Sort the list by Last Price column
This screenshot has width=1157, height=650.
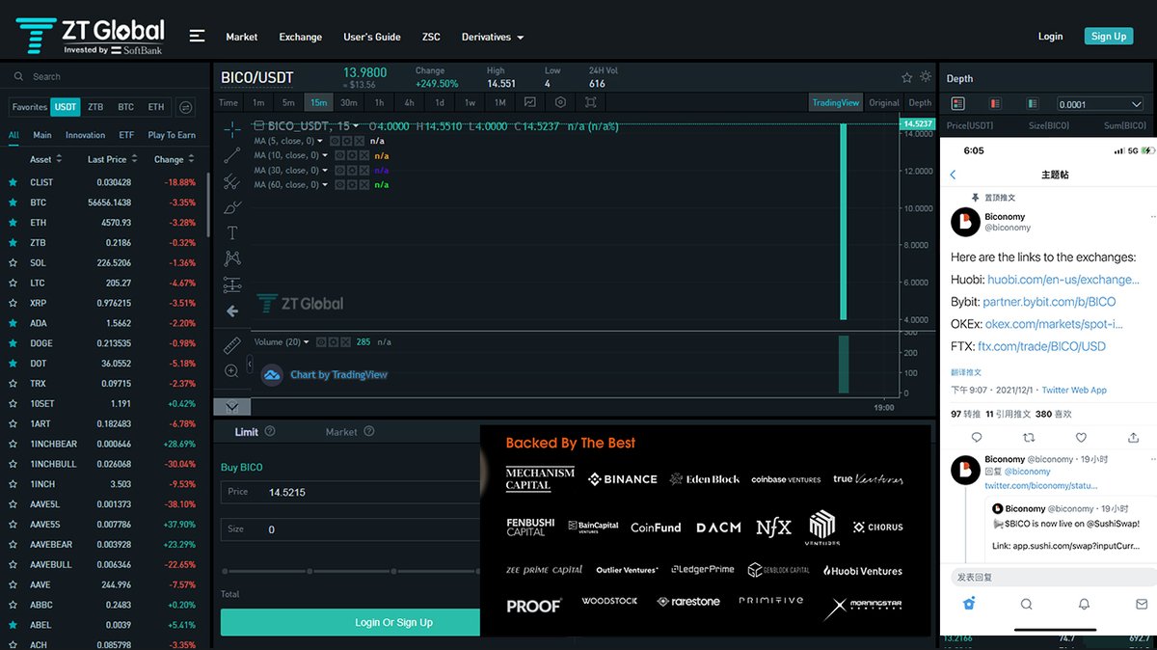(113, 159)
